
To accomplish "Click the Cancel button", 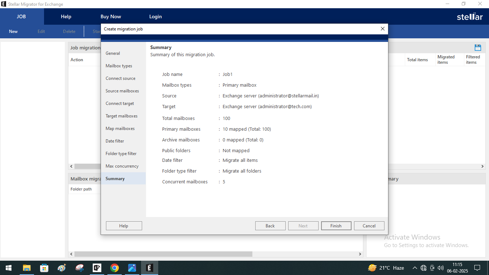I will click(369, 226).
